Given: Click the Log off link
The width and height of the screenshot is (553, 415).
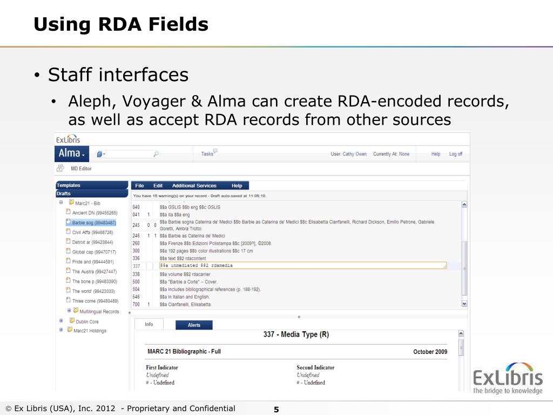Looking at the screenshot, I should pos(455,154).
